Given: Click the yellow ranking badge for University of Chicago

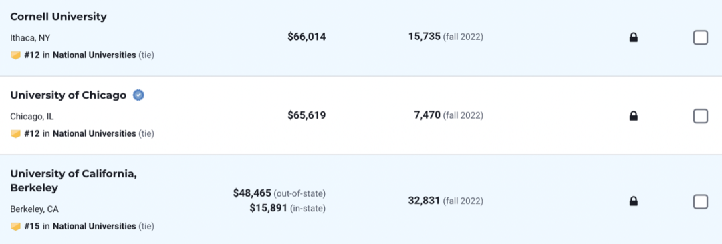Looking at the screenshot, I should tap(15, 134).
